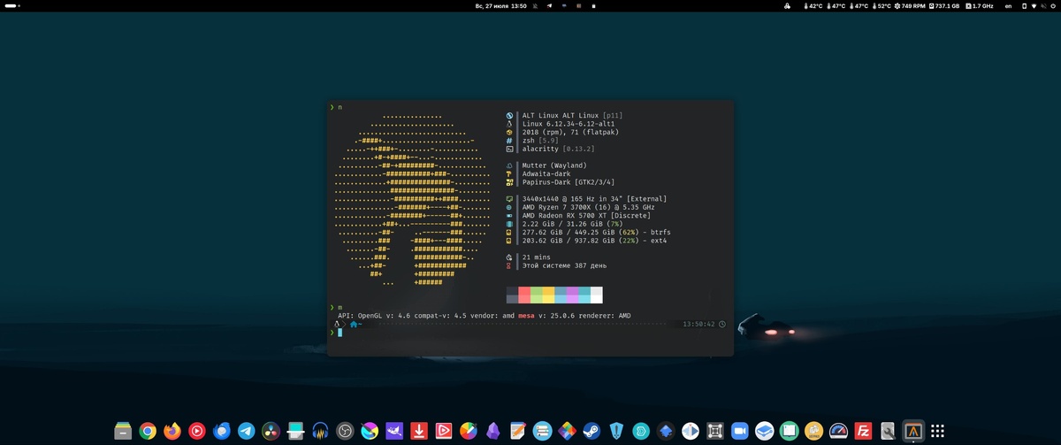Open the red download-arrow app in dock
This screenshot has height=445, width=1061.
click(418, 431)
